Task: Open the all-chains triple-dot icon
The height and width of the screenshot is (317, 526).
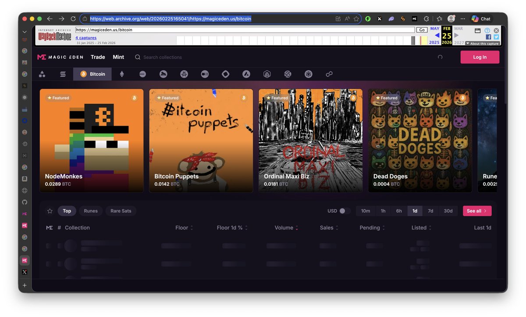Action: click(42, 74)
